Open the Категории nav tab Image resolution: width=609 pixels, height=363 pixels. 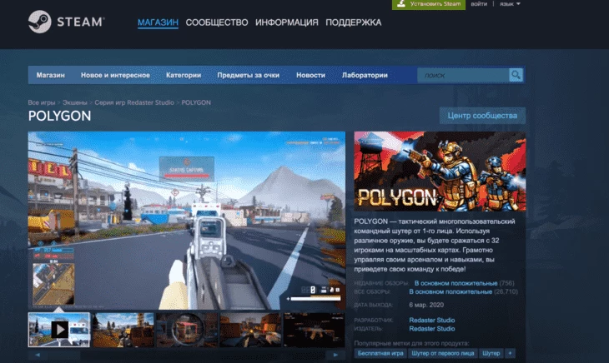coord(184,75)
